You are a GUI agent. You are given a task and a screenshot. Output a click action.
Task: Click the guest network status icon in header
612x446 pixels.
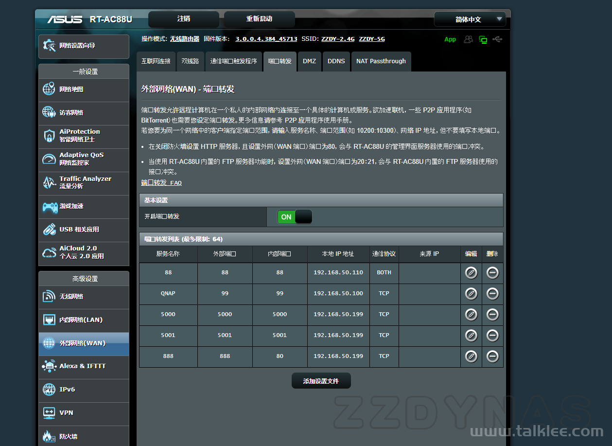(468, 39)
